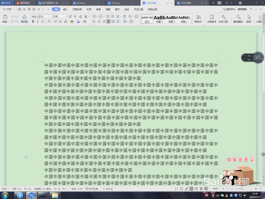Apply the 正文 body style
Viewport: 265px width, 199px height.
pos(147,19)
